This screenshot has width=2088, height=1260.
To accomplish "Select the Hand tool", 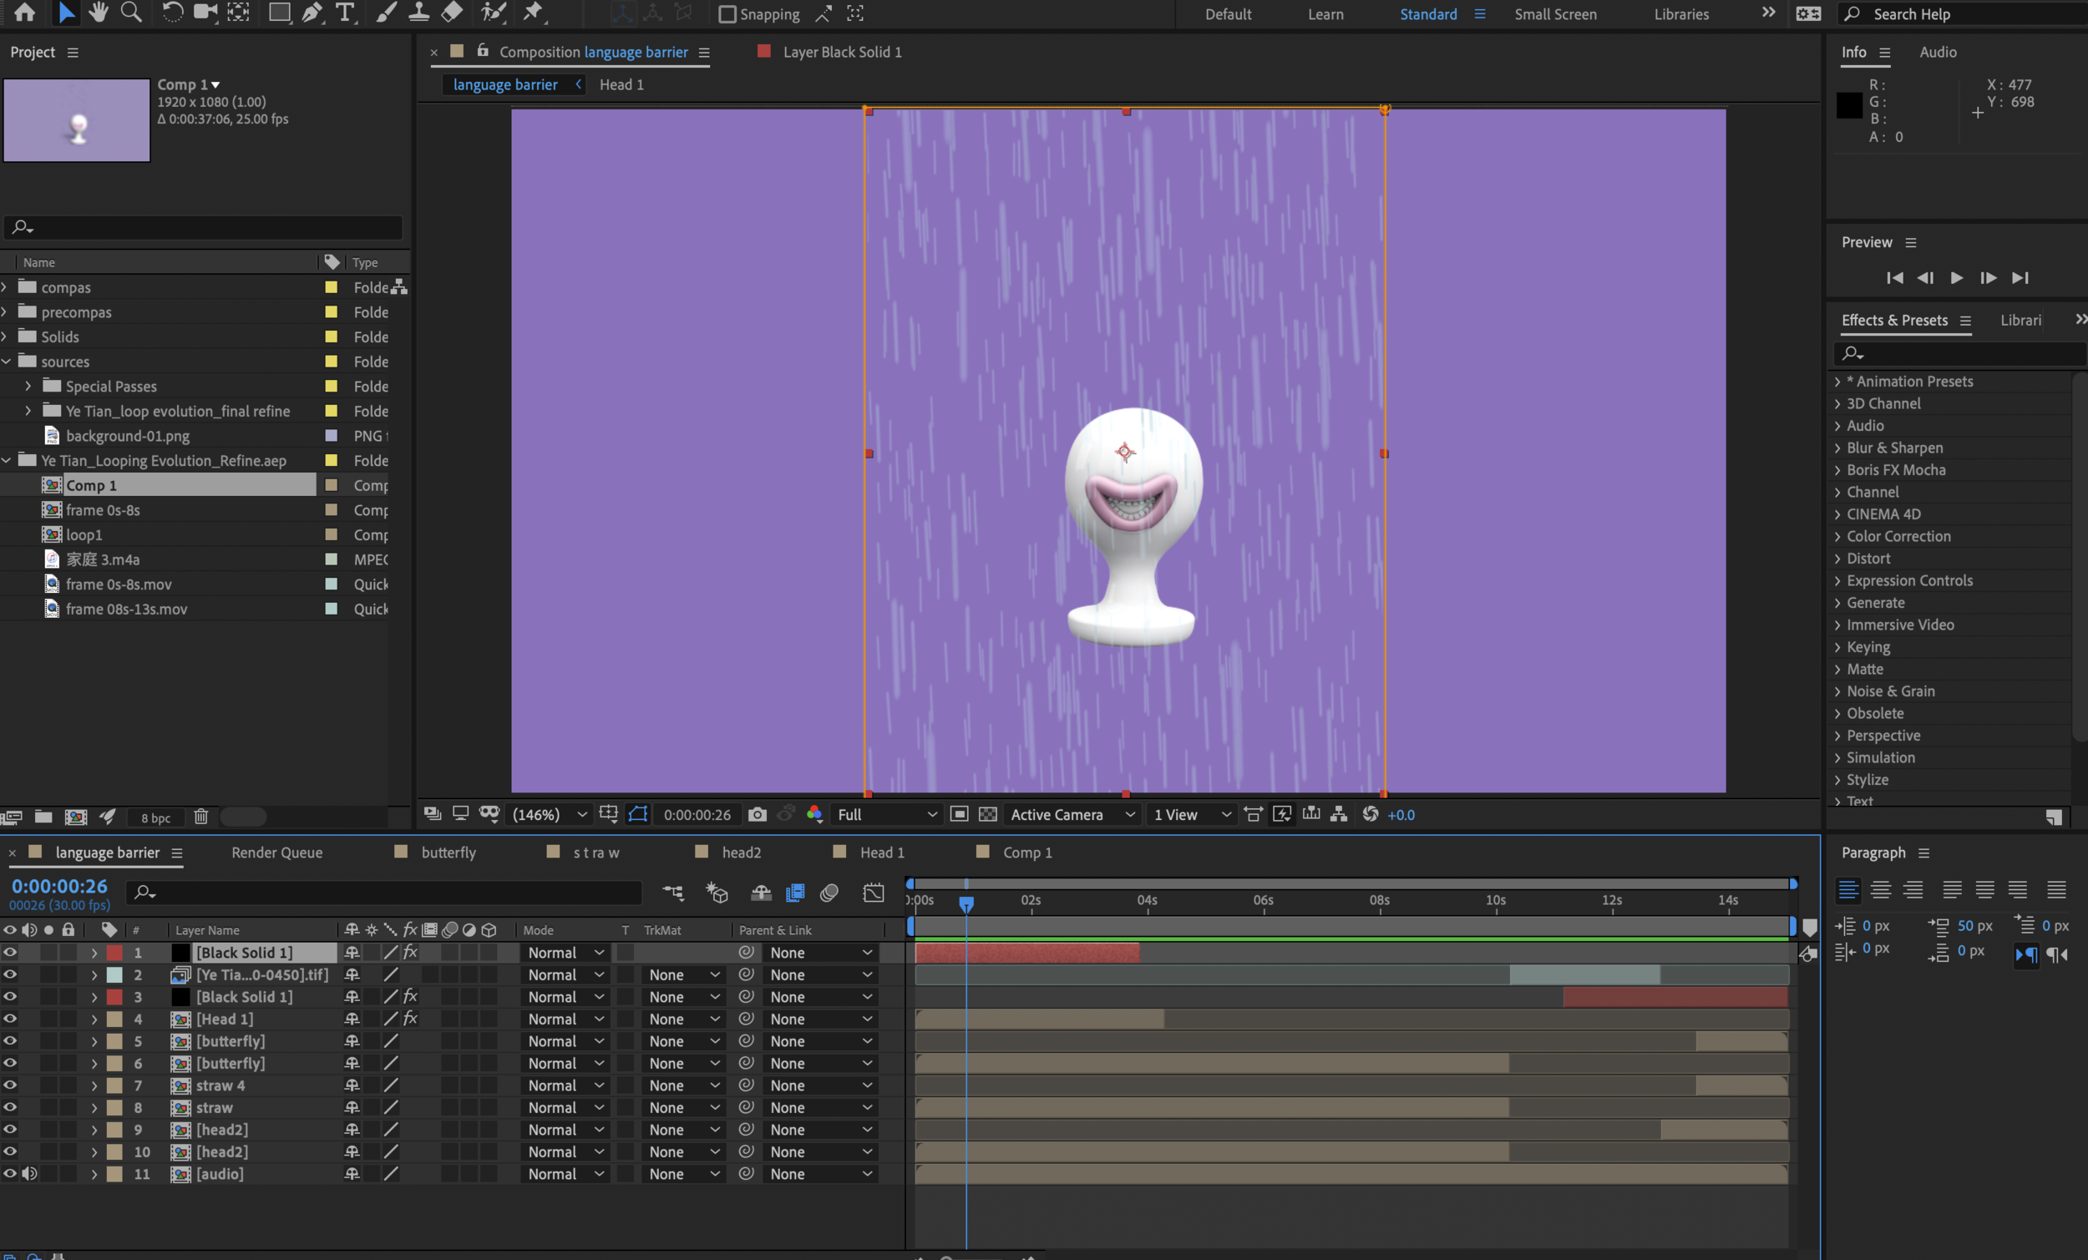I will pos(99,13).
